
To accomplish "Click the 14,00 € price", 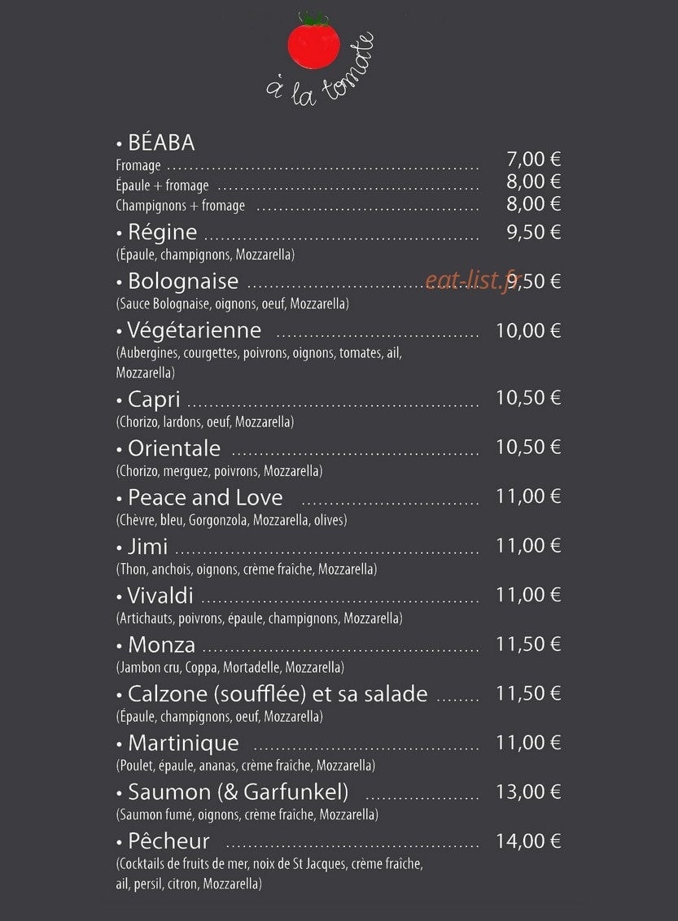I will [x=528, y=841].
